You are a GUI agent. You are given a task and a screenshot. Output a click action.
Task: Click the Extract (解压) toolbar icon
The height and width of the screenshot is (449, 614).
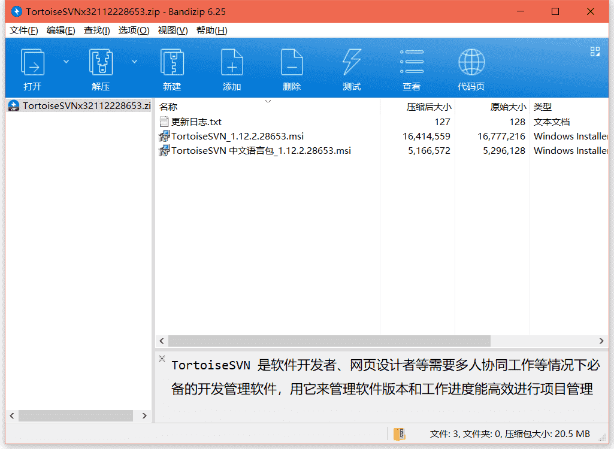(x=101, y=62)
